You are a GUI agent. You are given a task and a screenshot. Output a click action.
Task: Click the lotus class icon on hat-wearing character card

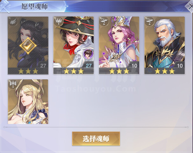(x=58, y=21)
